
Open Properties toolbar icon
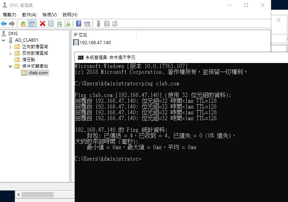click(x=51, y=24)
